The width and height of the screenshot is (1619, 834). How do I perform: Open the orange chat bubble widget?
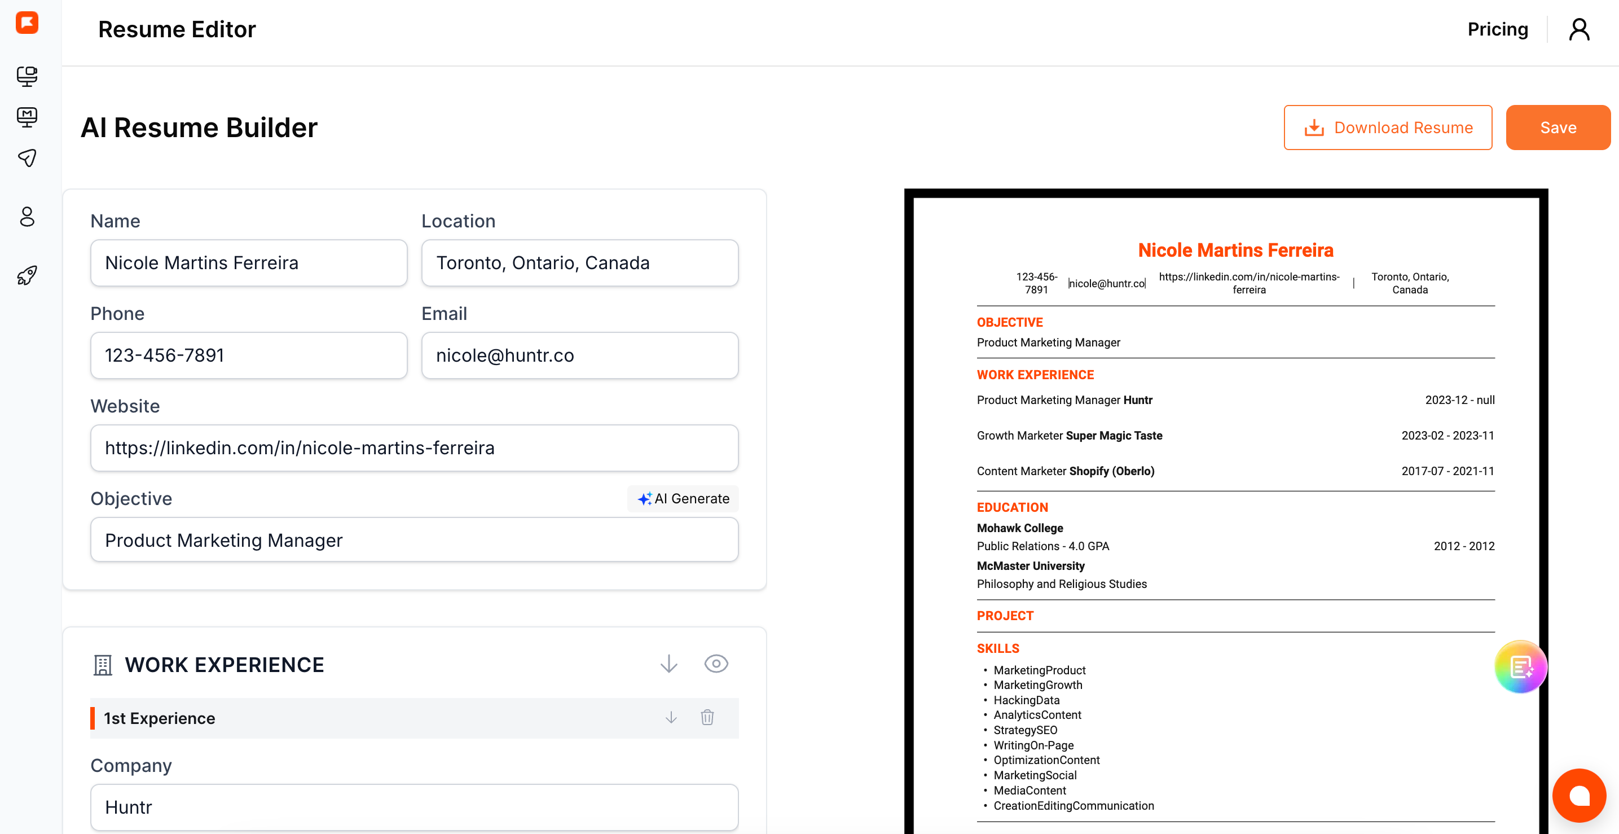(1579, 796)
